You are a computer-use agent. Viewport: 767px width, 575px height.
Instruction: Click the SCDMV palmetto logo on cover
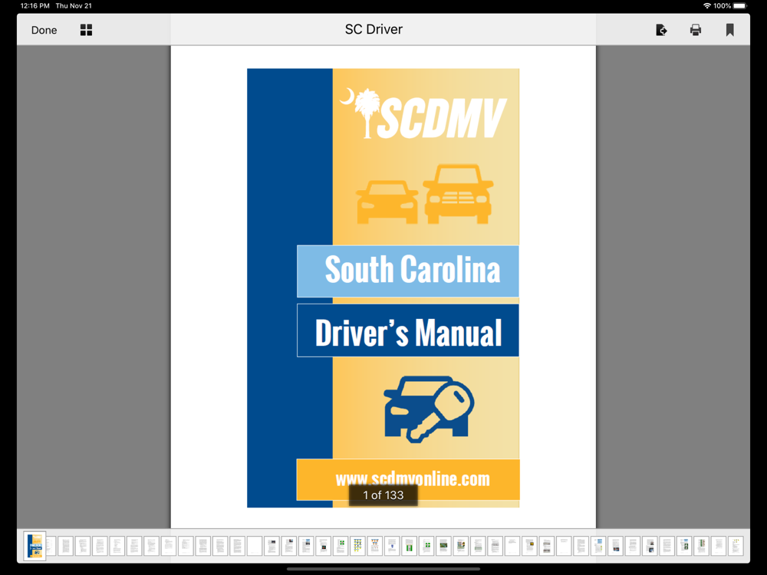click(423, 114)
